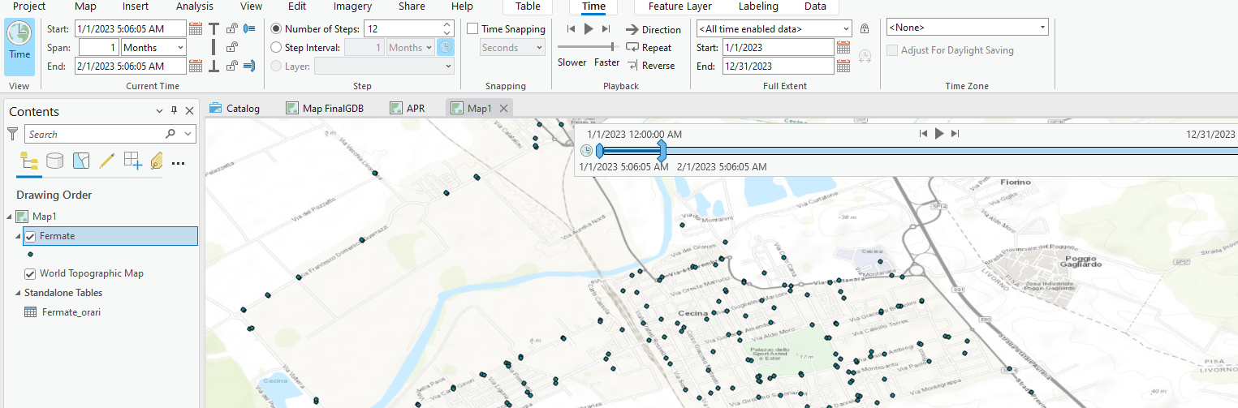The width and height of the screenshot is (1238, 408).
Task: Click the Reverse playback button
Action: [649, 66]
